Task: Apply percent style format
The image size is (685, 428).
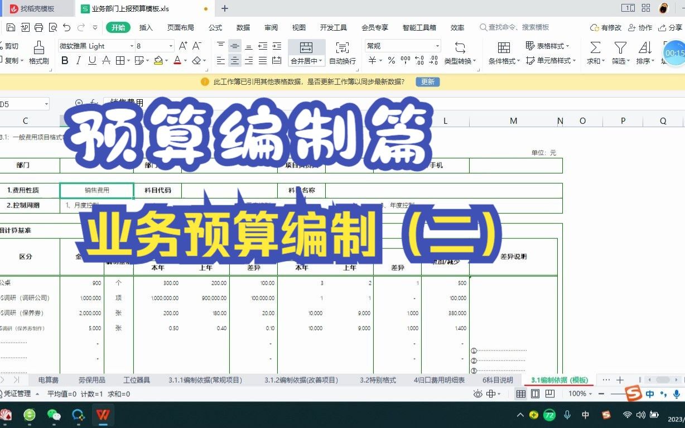Action: [392, 61]
